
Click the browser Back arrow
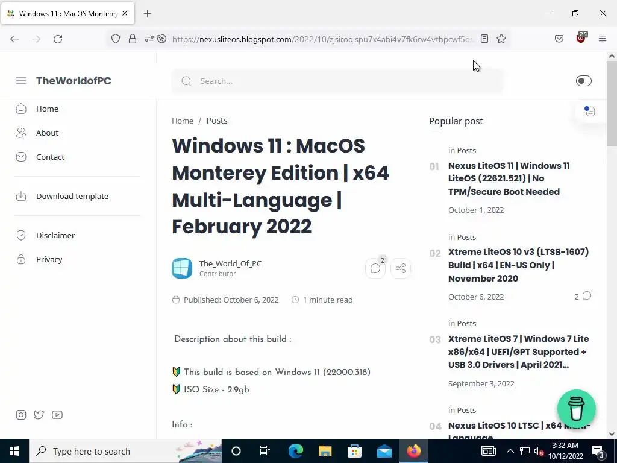click(14, 39)
